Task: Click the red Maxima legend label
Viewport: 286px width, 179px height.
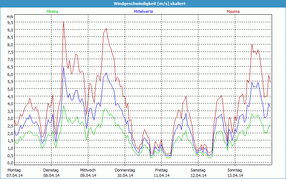Action: coord(233,11)
